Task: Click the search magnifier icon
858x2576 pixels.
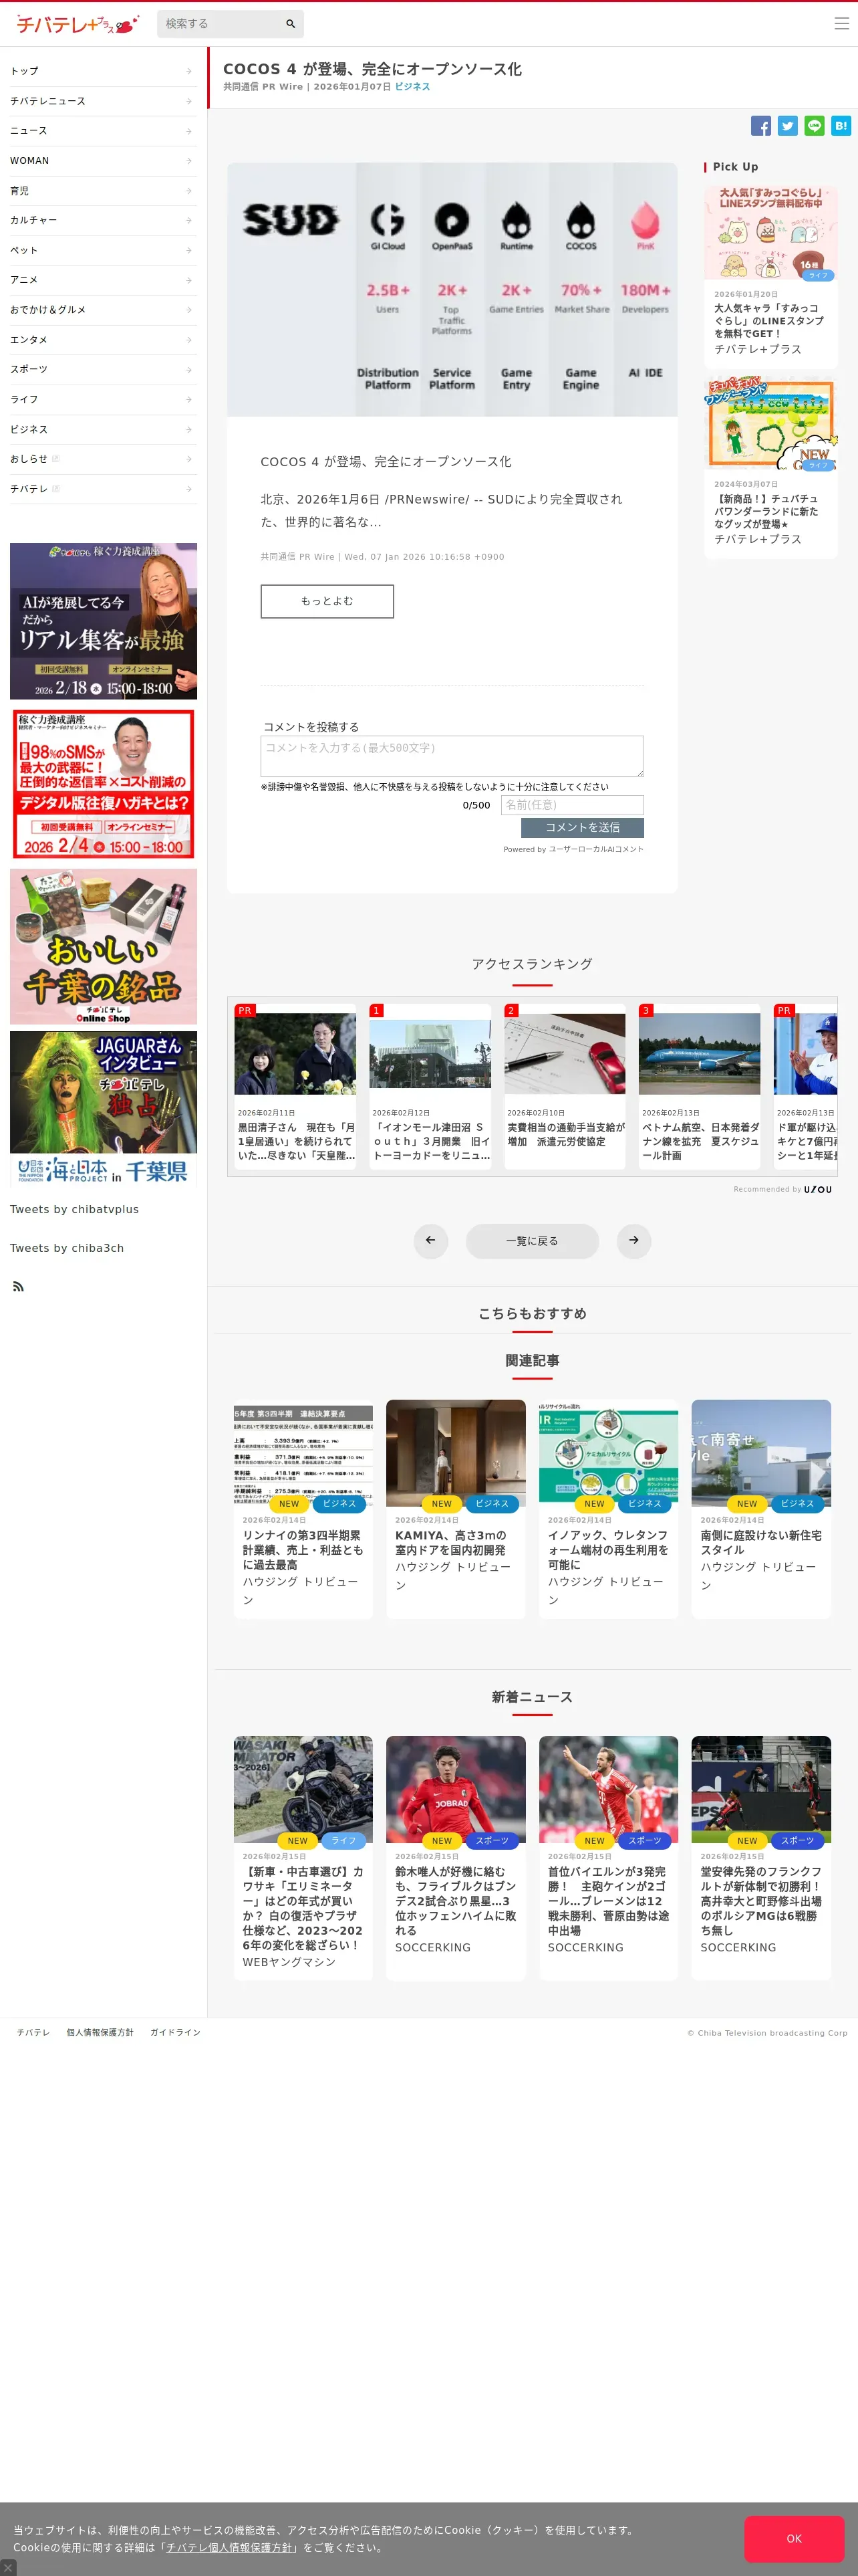Action: point(291,24)
